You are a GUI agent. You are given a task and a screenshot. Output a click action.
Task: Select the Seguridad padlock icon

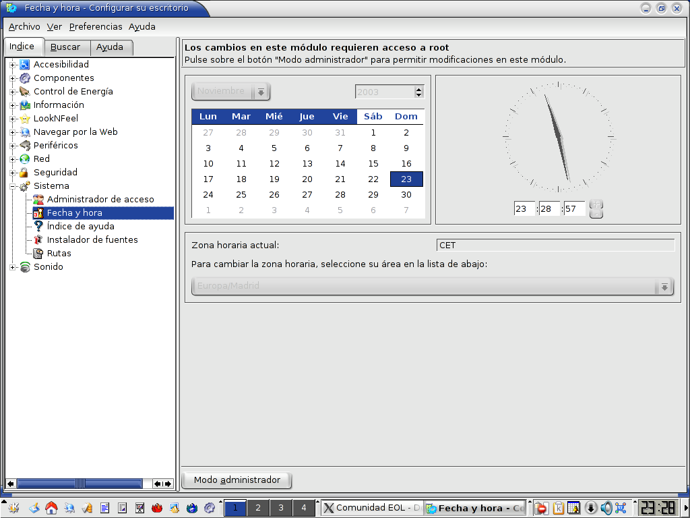pyautogui.click(x=25, y=173)
